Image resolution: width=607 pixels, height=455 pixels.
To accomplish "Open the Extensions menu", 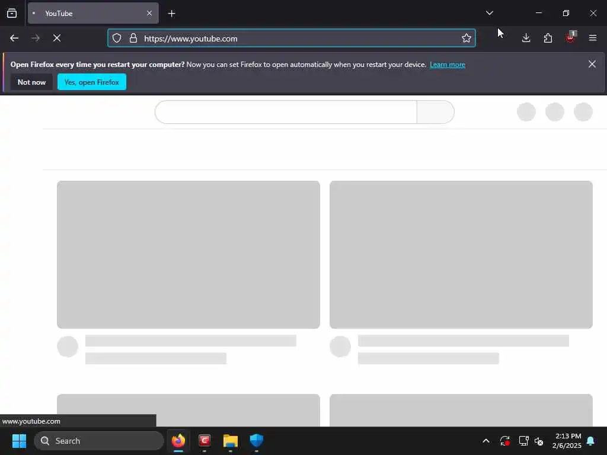I will pyautogui.click(x=548, y=38).
